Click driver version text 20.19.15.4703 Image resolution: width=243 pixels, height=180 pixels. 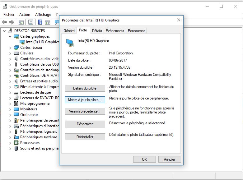click(x=119, y=67)
